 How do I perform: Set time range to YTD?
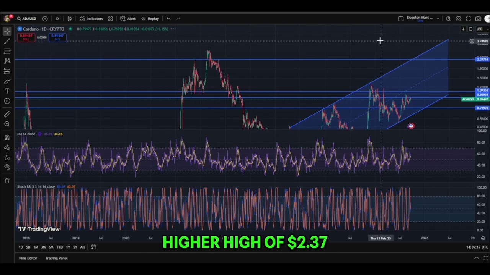tap(59, 247)
